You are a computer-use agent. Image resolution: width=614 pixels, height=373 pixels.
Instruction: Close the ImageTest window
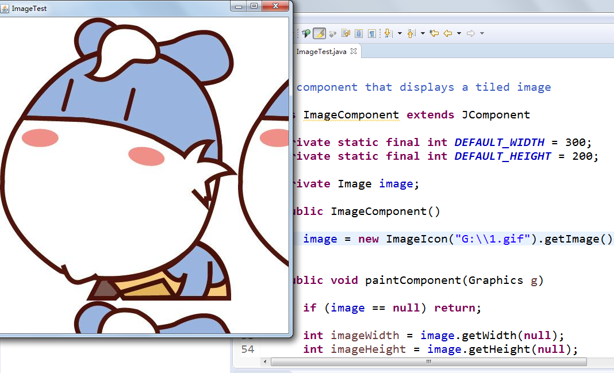point(276,6)
